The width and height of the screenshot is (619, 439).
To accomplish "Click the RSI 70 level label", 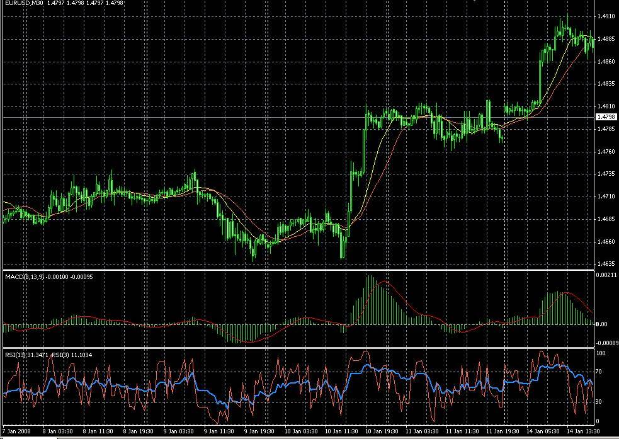I will coord(600,373).
